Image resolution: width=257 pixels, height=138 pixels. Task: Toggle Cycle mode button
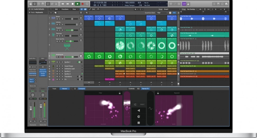click(87, 4)
